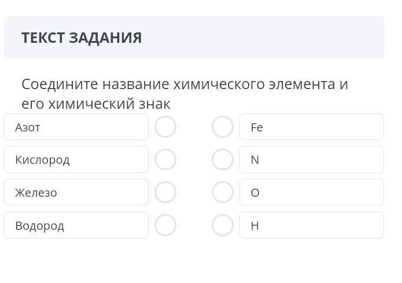Click the O symbol answer box
The width and height of the screenshot is (402, 283).
click(312, 193)
